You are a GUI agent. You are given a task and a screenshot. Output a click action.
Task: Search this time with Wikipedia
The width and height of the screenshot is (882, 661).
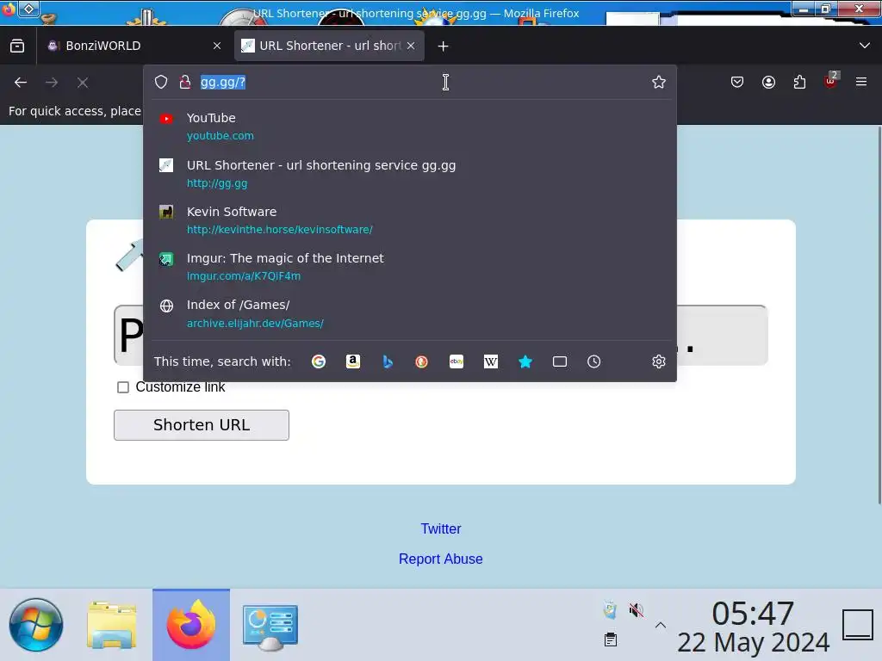pyautogui.click(x=490, y=361)
